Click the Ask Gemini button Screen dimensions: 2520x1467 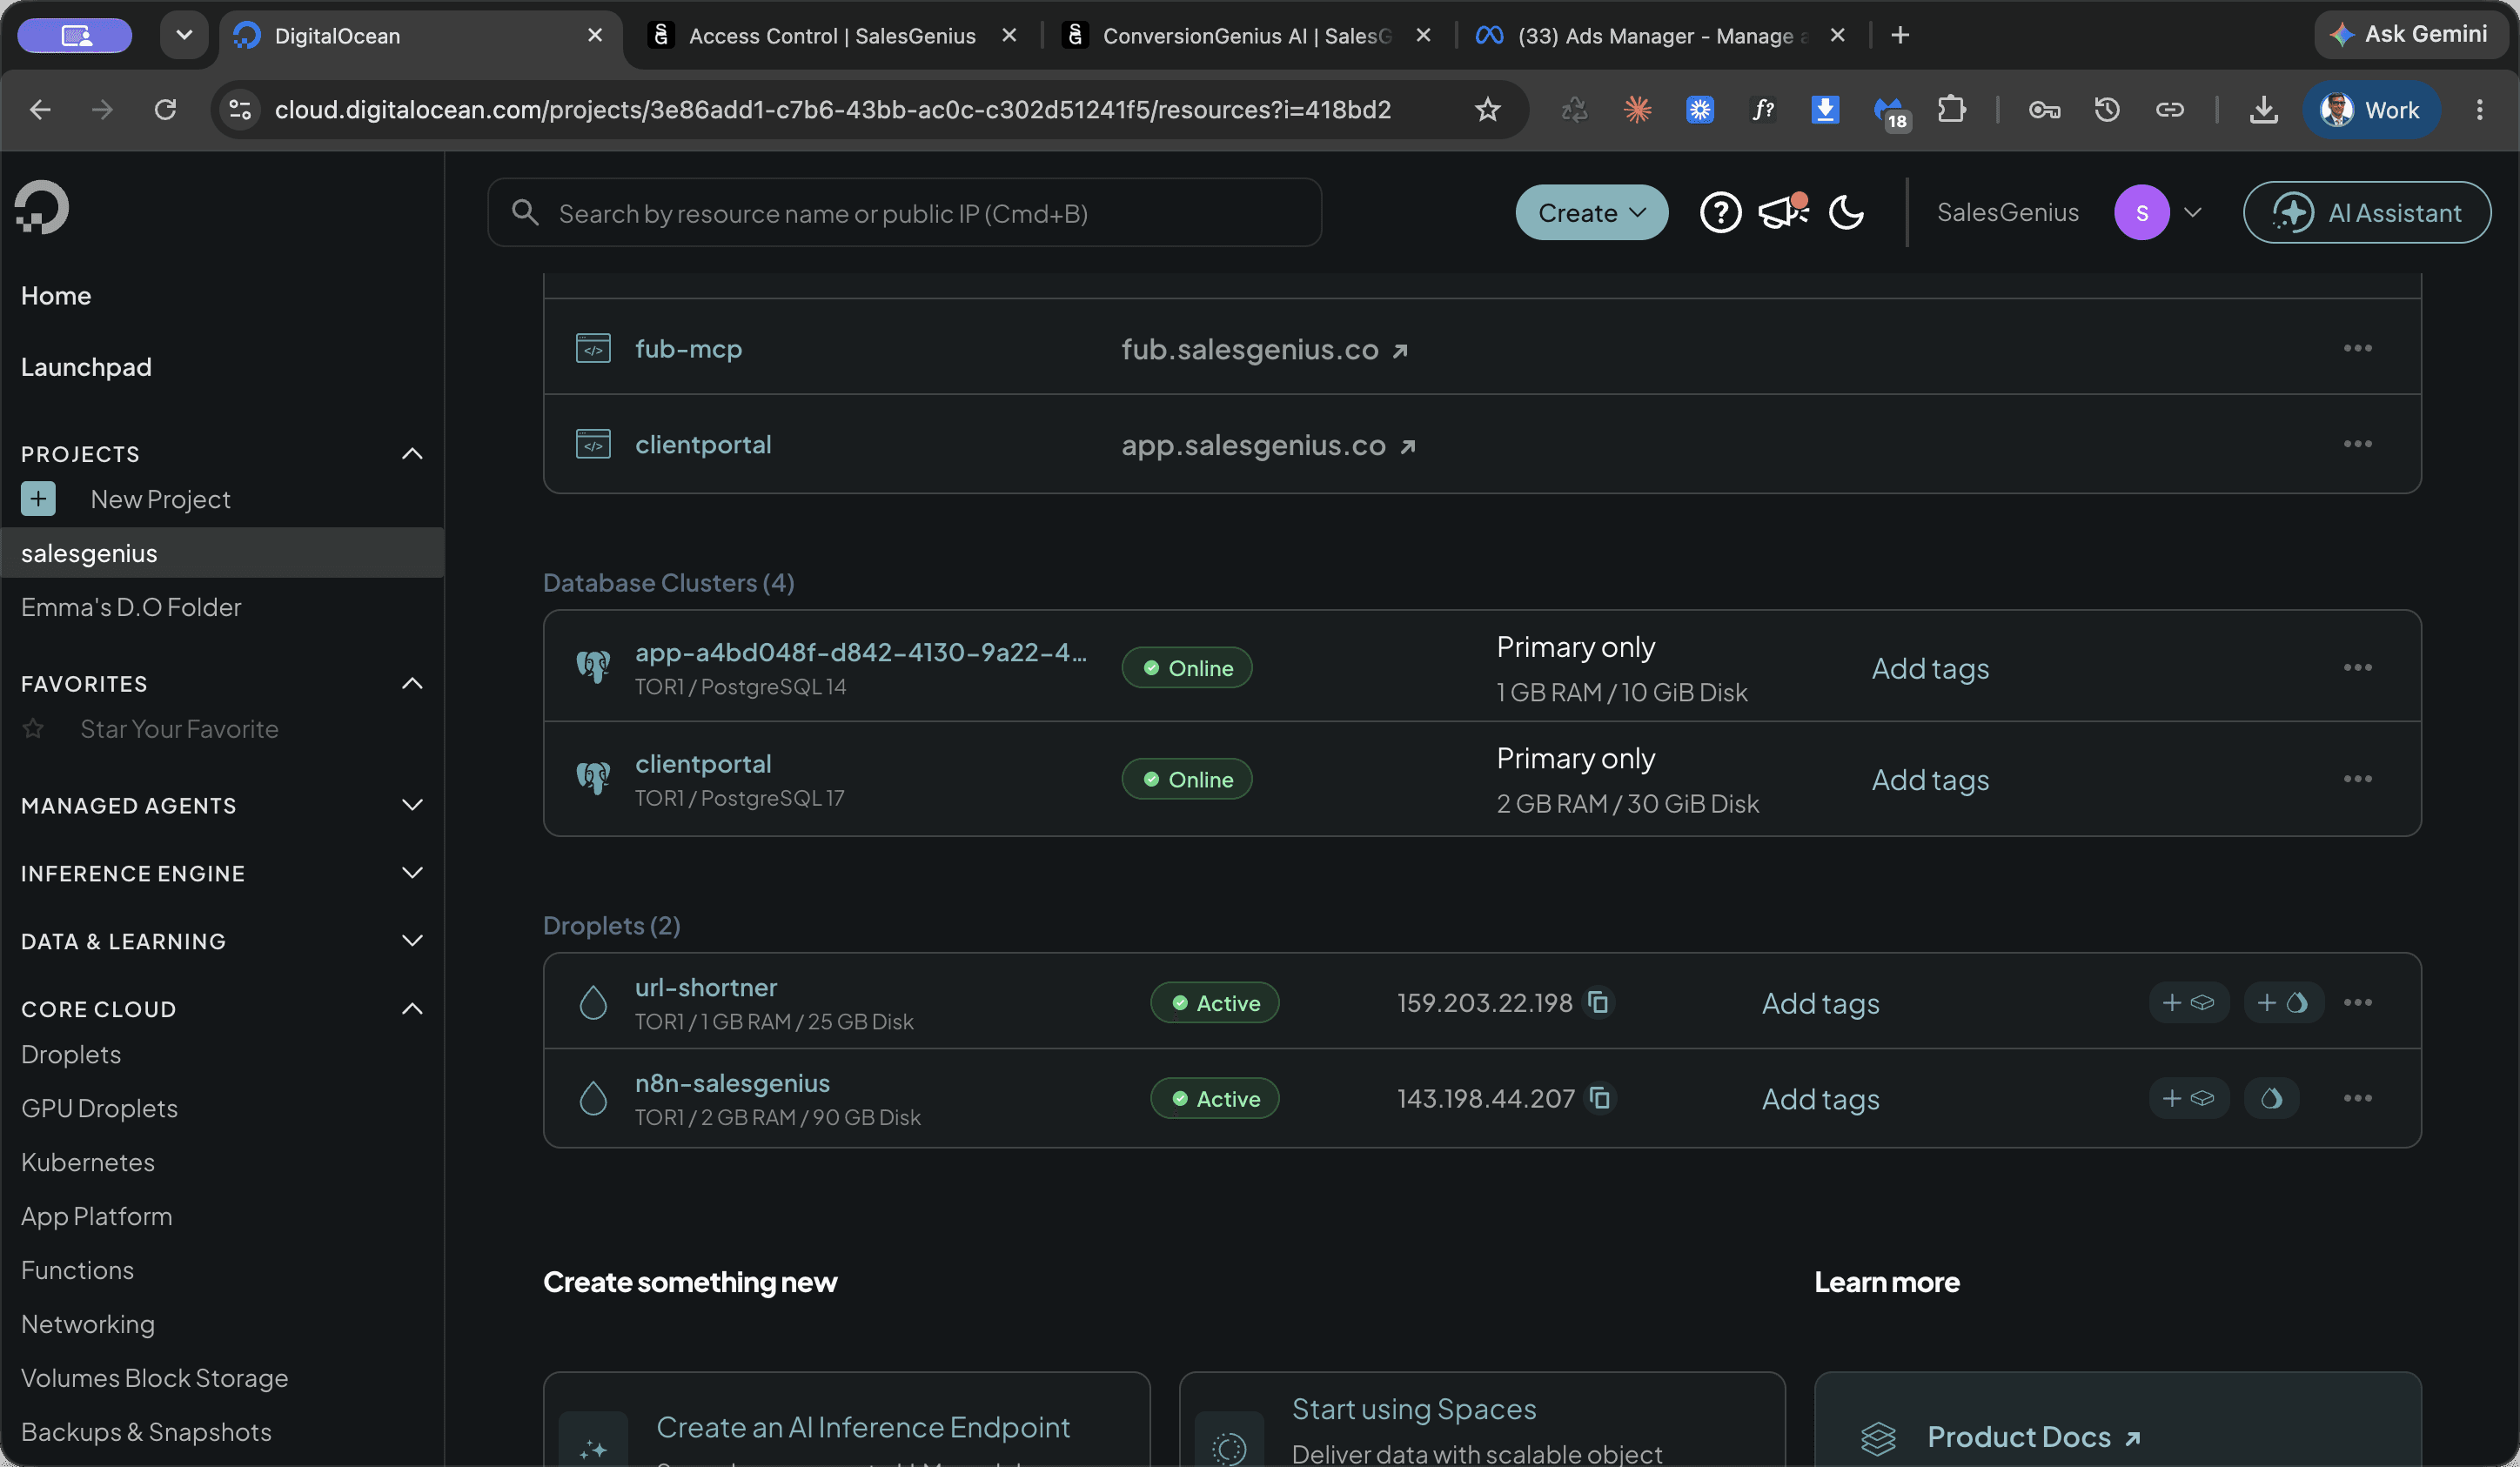[x=2413, y=35]
